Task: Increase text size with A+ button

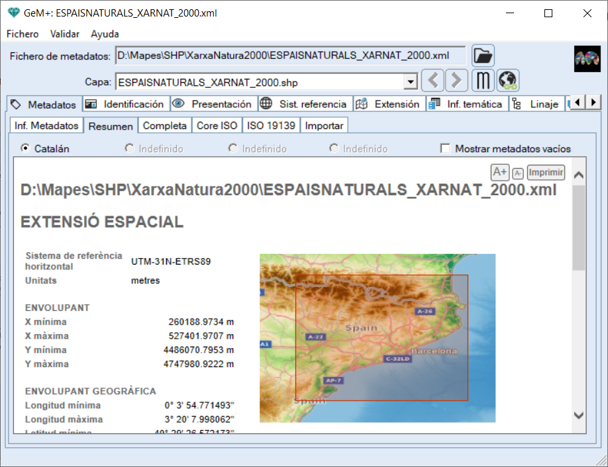Action: click(x=499, y=173)
